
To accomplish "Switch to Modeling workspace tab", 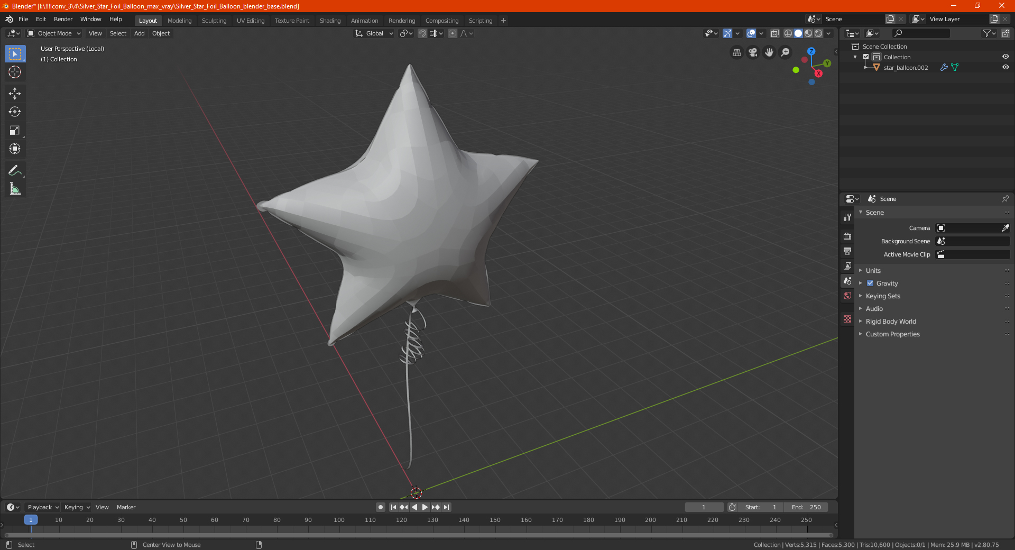I will click(179, 21).
